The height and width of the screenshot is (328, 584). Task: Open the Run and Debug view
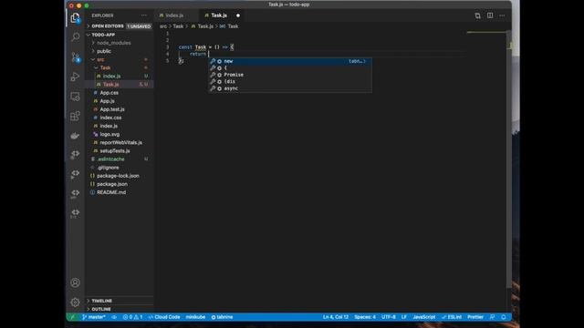(75, 77)
